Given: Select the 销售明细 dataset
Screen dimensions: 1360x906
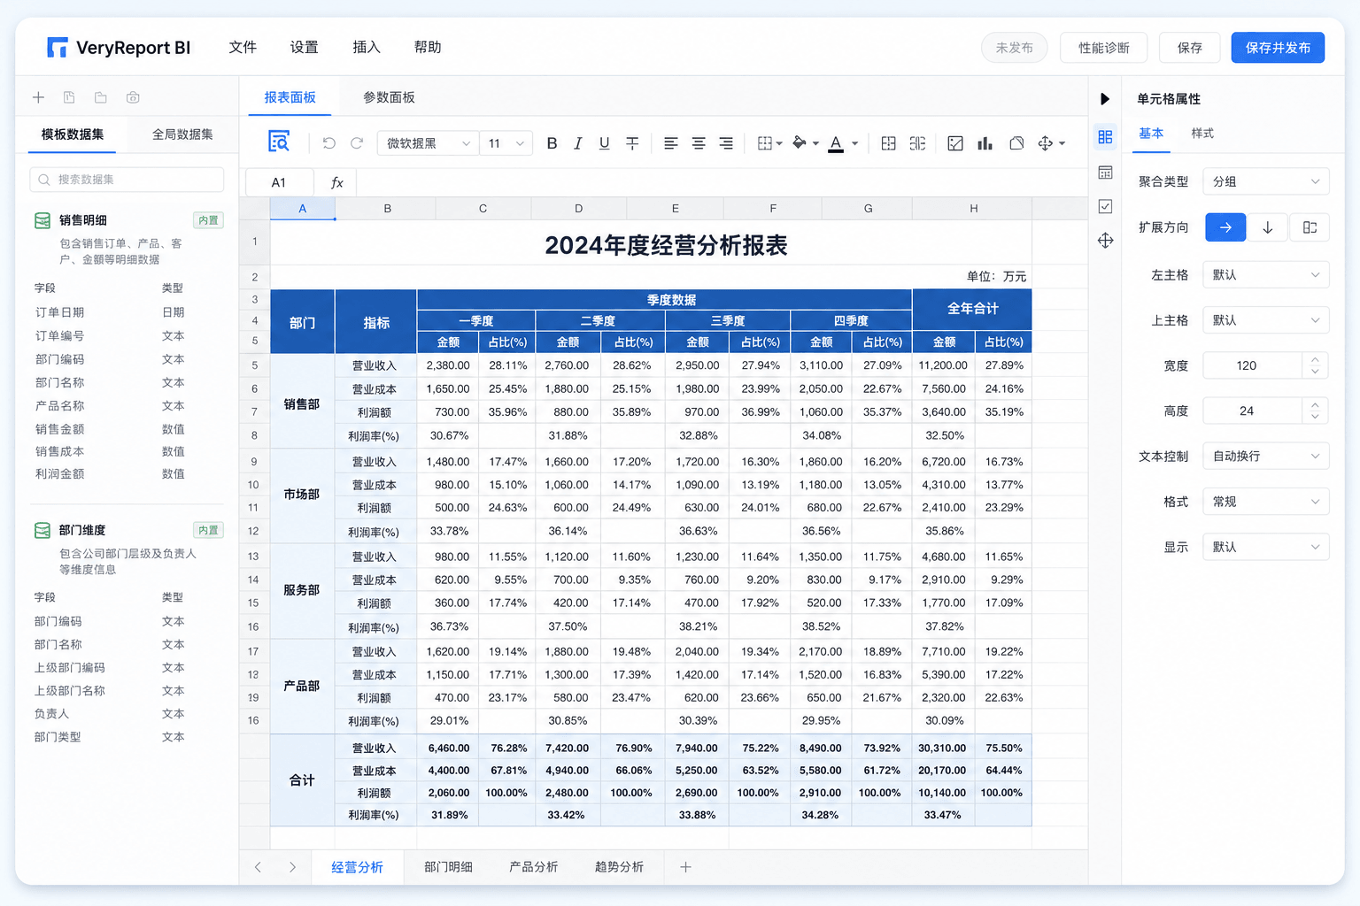Looking at the screenshot, I should pos(82,220).
